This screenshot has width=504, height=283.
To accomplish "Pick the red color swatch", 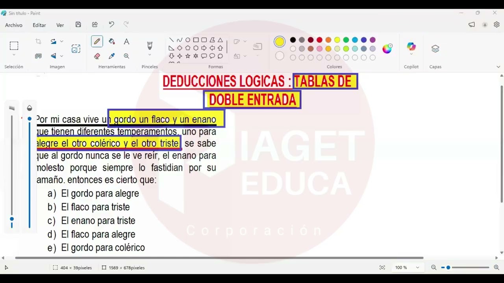I will [319, 40].
